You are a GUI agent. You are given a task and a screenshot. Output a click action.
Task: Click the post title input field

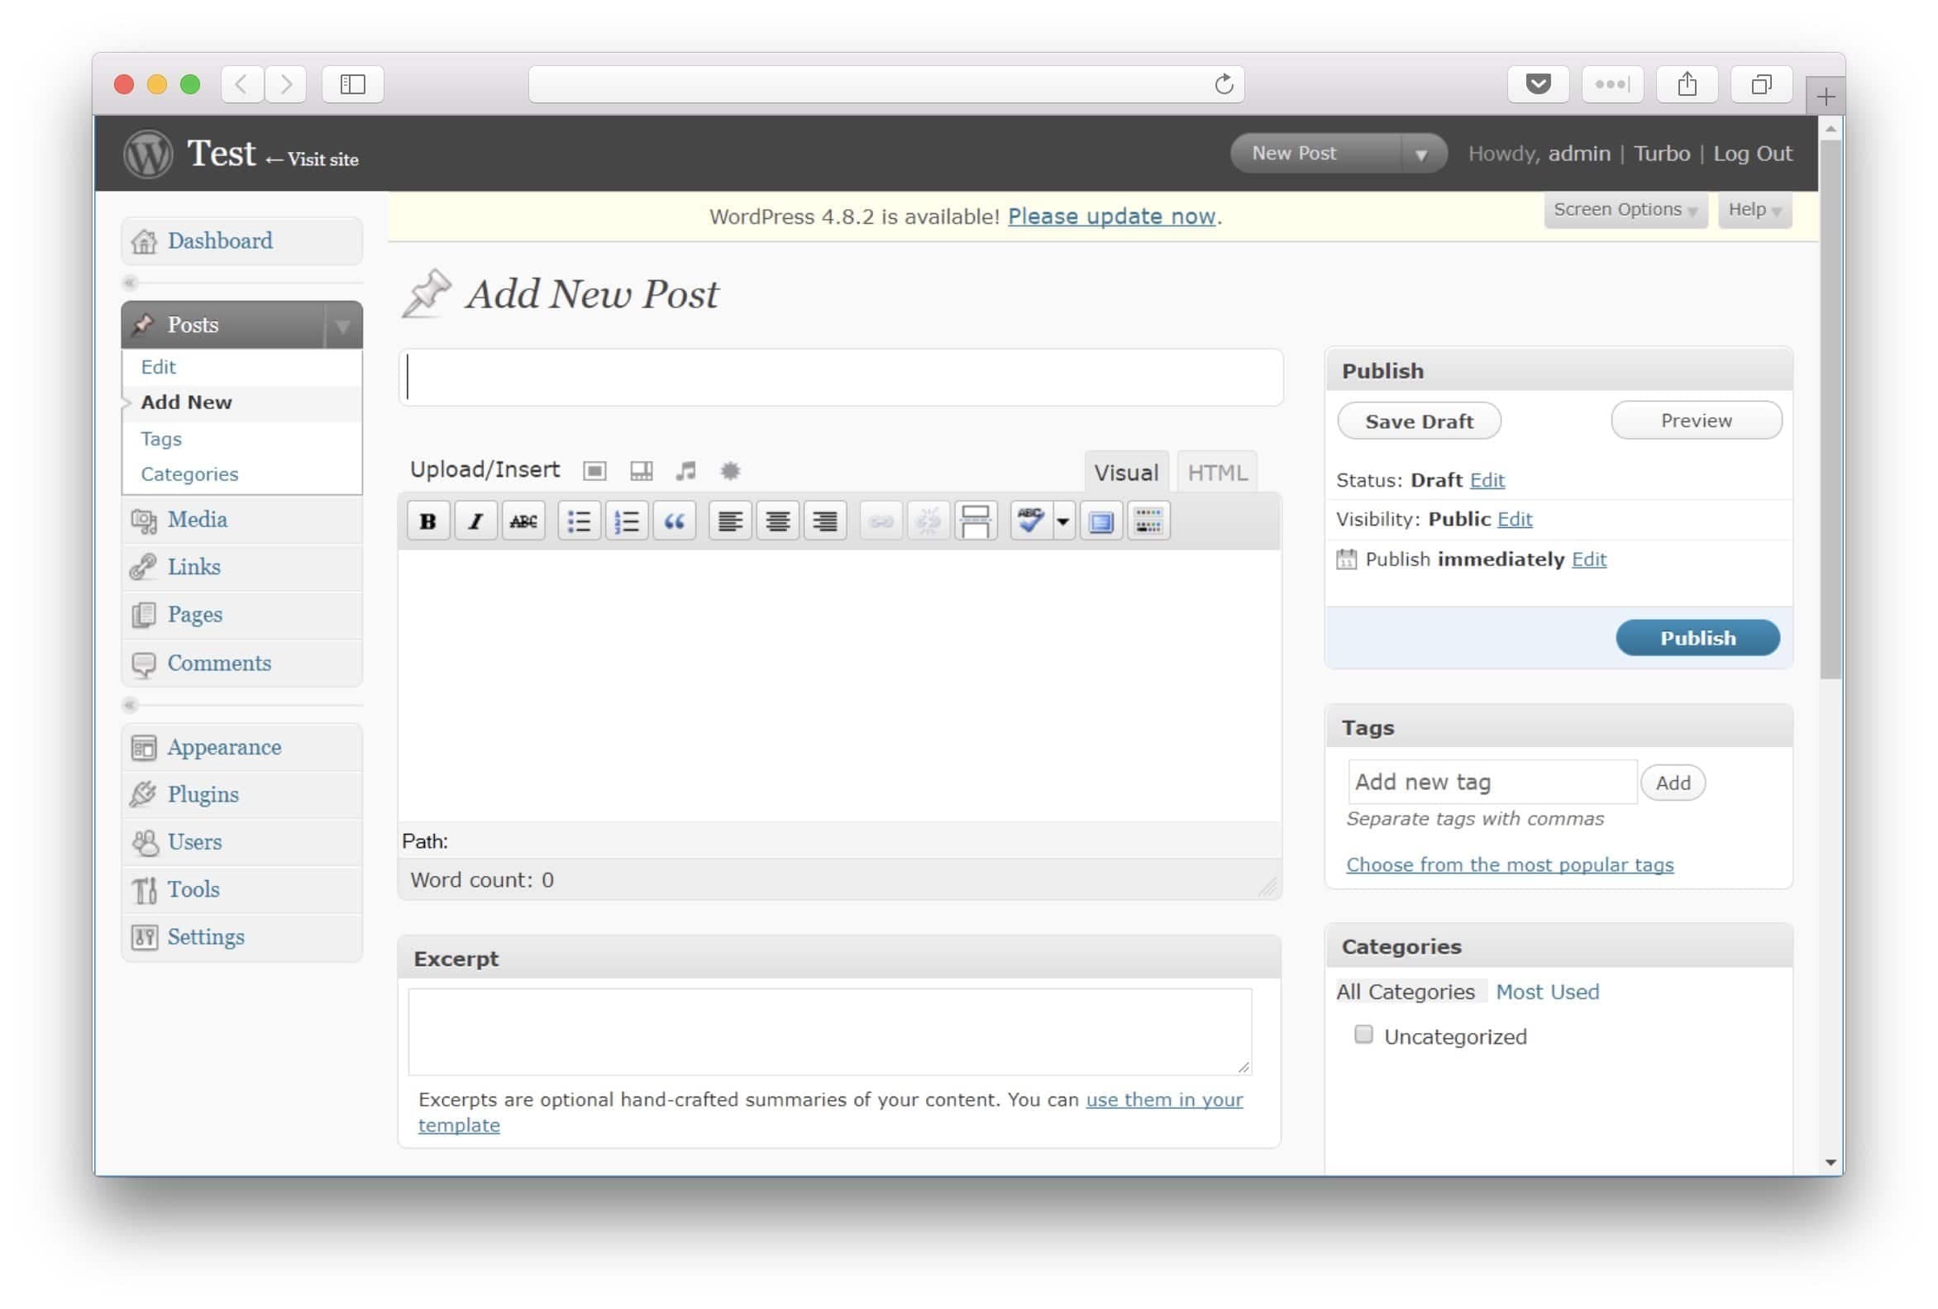tap(841, 378)
